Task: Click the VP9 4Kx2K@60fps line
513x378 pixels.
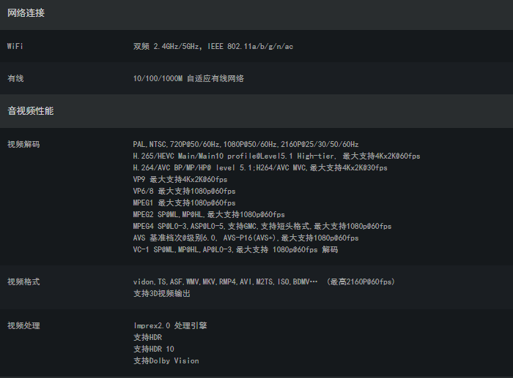Action: [x=180, y=179]
